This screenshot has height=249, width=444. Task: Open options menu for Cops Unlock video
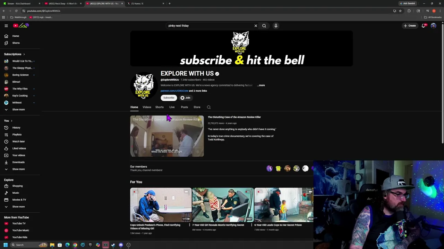(189, 225)
